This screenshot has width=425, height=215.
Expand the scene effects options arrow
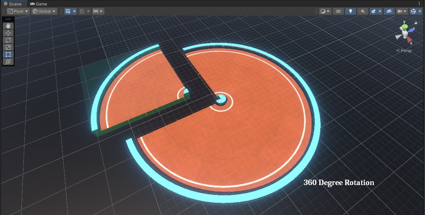(380, 11)
